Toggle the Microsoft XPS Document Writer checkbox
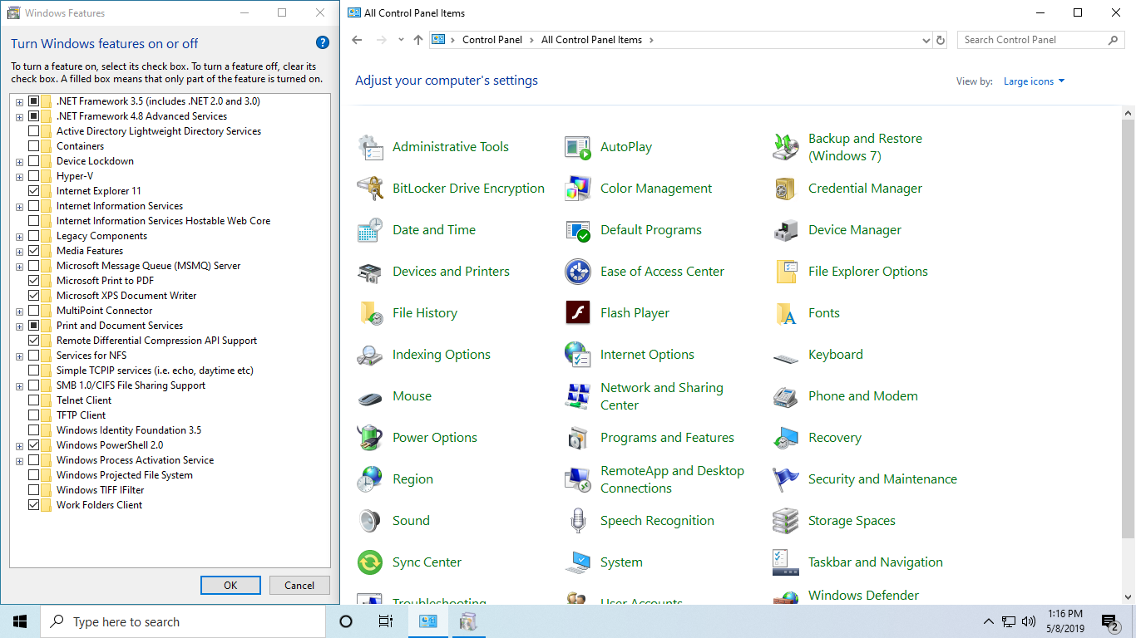The height and width of the screenshot is (638, 1136). click(x=34, y=296)
